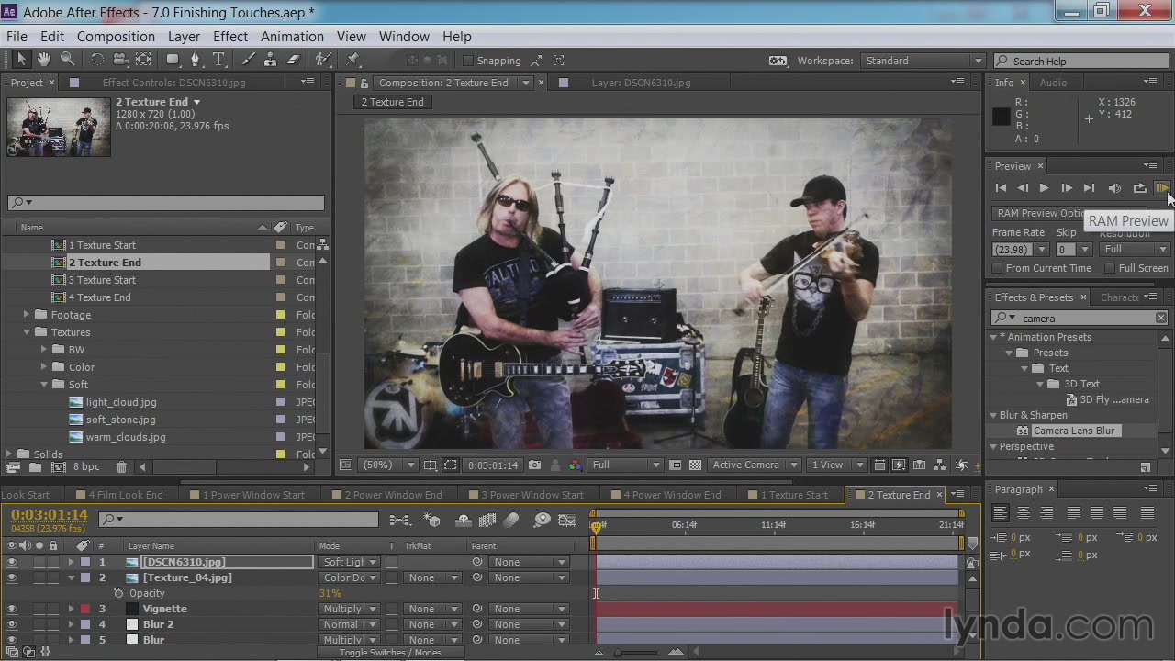Open the Animation menu
1175x661 pixels.
coord(292,37)
